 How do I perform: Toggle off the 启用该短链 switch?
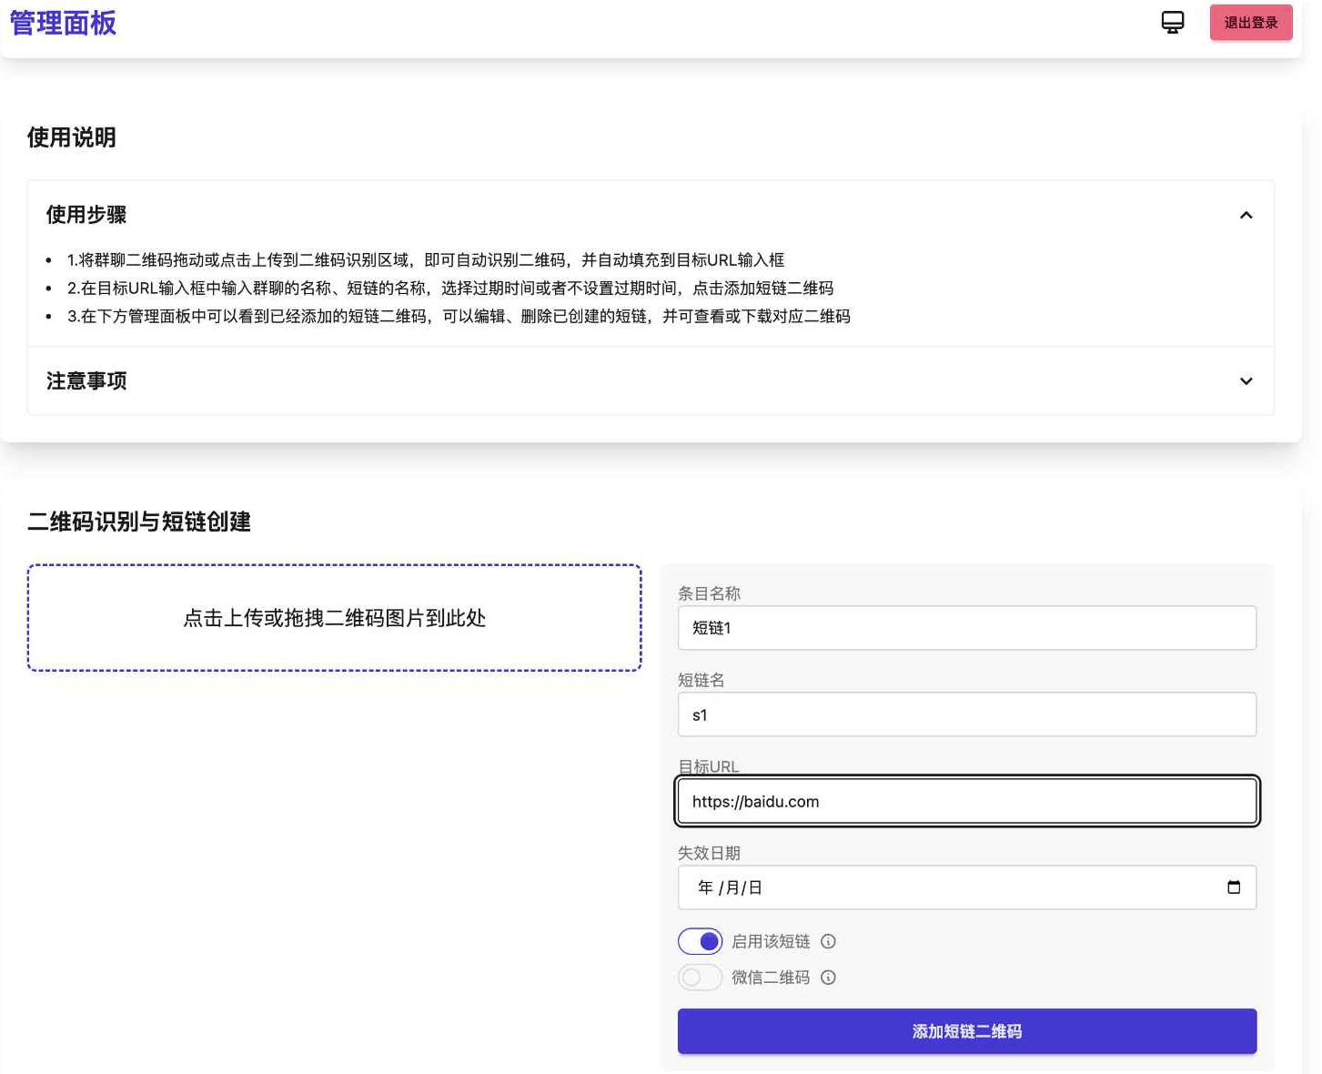click(x=700, y=941)
